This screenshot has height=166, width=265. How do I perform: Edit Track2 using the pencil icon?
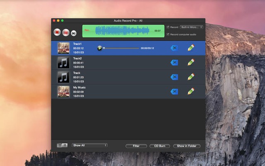coord(191,62)
